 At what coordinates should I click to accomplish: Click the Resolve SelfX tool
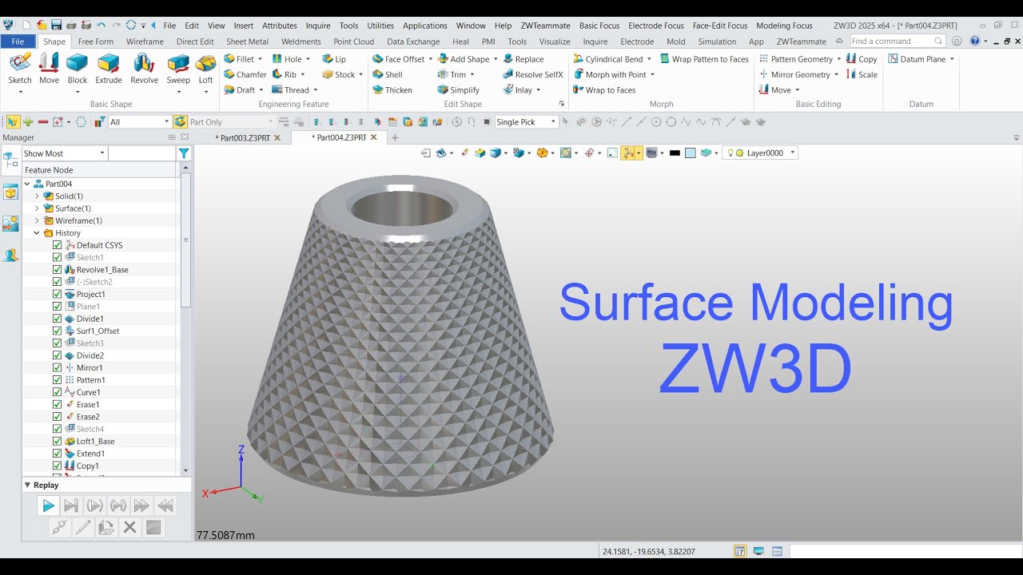(x=533, y=74)
